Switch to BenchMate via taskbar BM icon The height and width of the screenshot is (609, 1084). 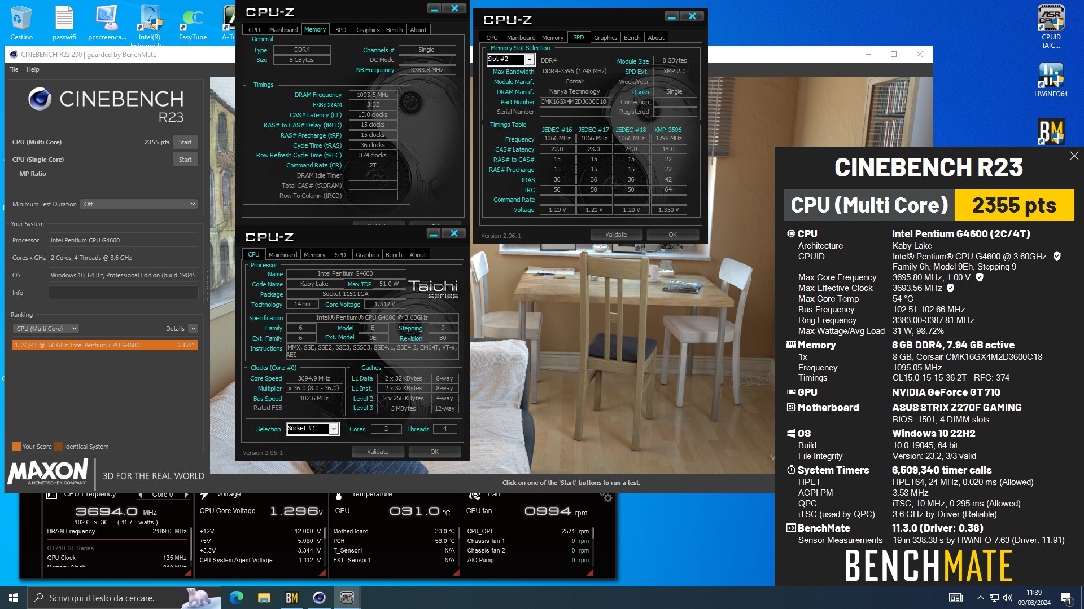(x=292, y=598)
